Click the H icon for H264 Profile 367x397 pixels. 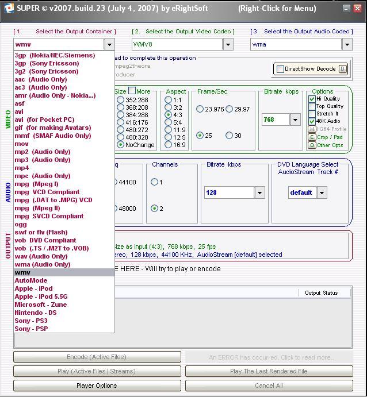312,129
